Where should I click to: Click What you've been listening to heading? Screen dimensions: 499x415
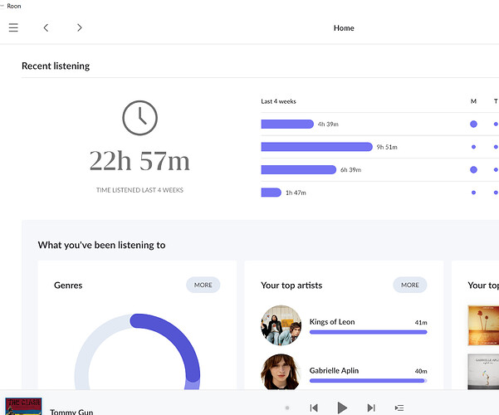pos(101,245)
